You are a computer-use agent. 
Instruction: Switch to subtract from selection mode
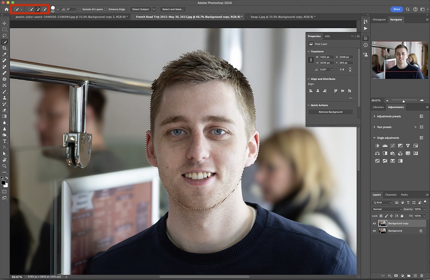pyautogui.click(x=44, y=9)
